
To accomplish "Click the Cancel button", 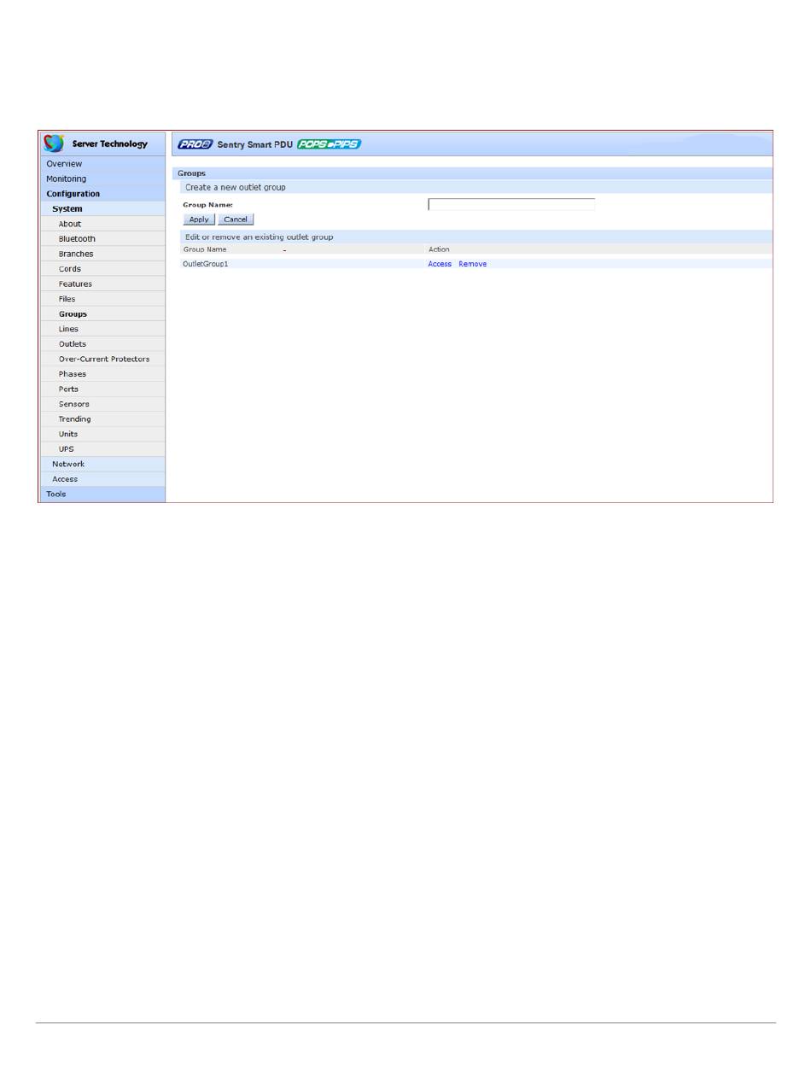I will (x=236, y=219).
